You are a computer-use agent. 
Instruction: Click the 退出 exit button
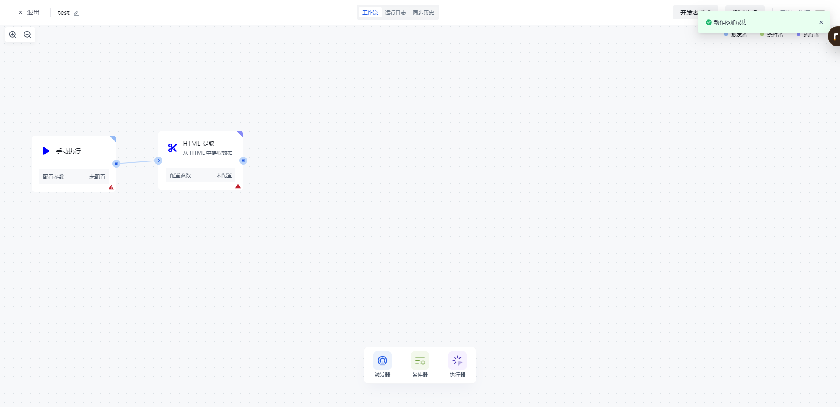pyautogui.click(x=29, y=13)
